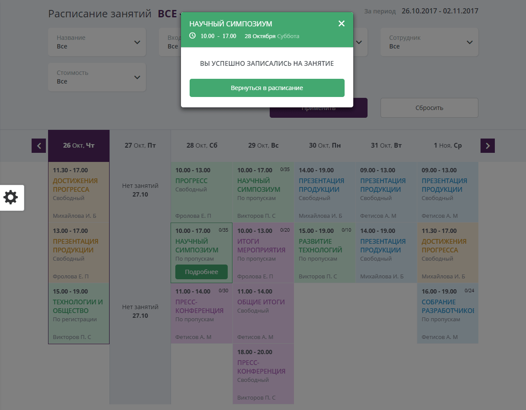Click the Сбросить button
The width and height of the screenshot is (526, 410).
pos(429,108)
